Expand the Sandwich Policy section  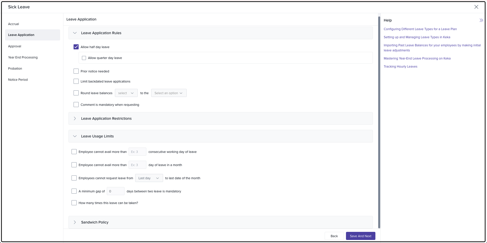[75, 222]
